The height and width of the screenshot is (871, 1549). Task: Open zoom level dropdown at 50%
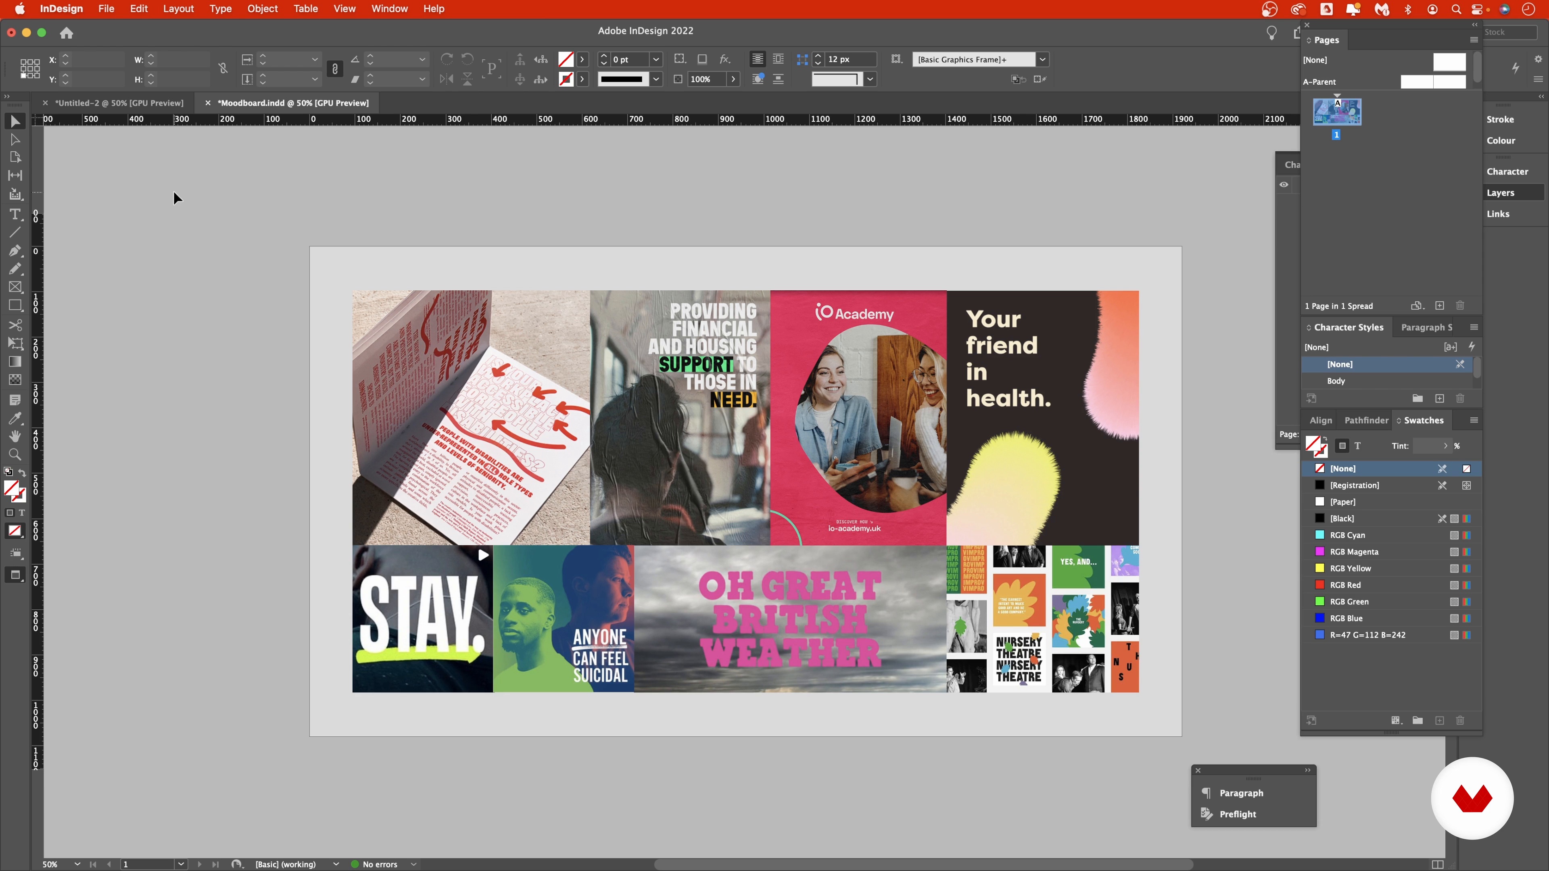click(x=77, y=865)
